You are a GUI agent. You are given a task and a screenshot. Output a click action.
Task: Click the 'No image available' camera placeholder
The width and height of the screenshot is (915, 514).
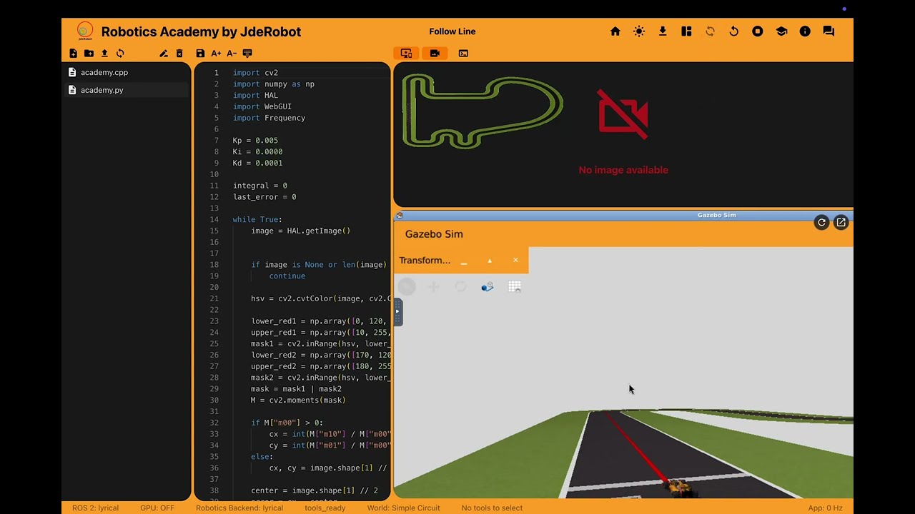623,132
